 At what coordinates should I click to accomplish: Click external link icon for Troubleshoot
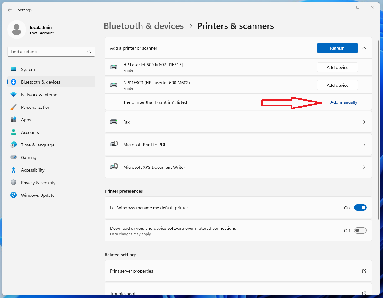click(364, 294)
